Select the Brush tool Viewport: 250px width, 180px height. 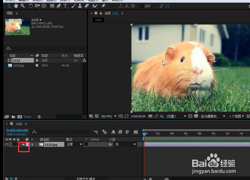pyautogui.click(x=73, y=6)
